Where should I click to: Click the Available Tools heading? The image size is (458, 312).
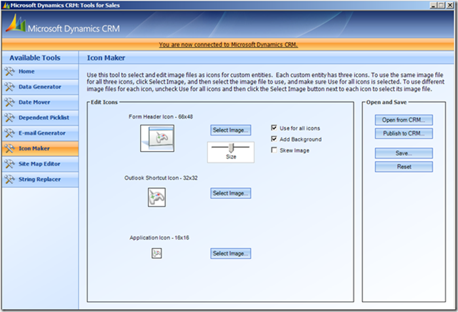[x=35, y=58]
